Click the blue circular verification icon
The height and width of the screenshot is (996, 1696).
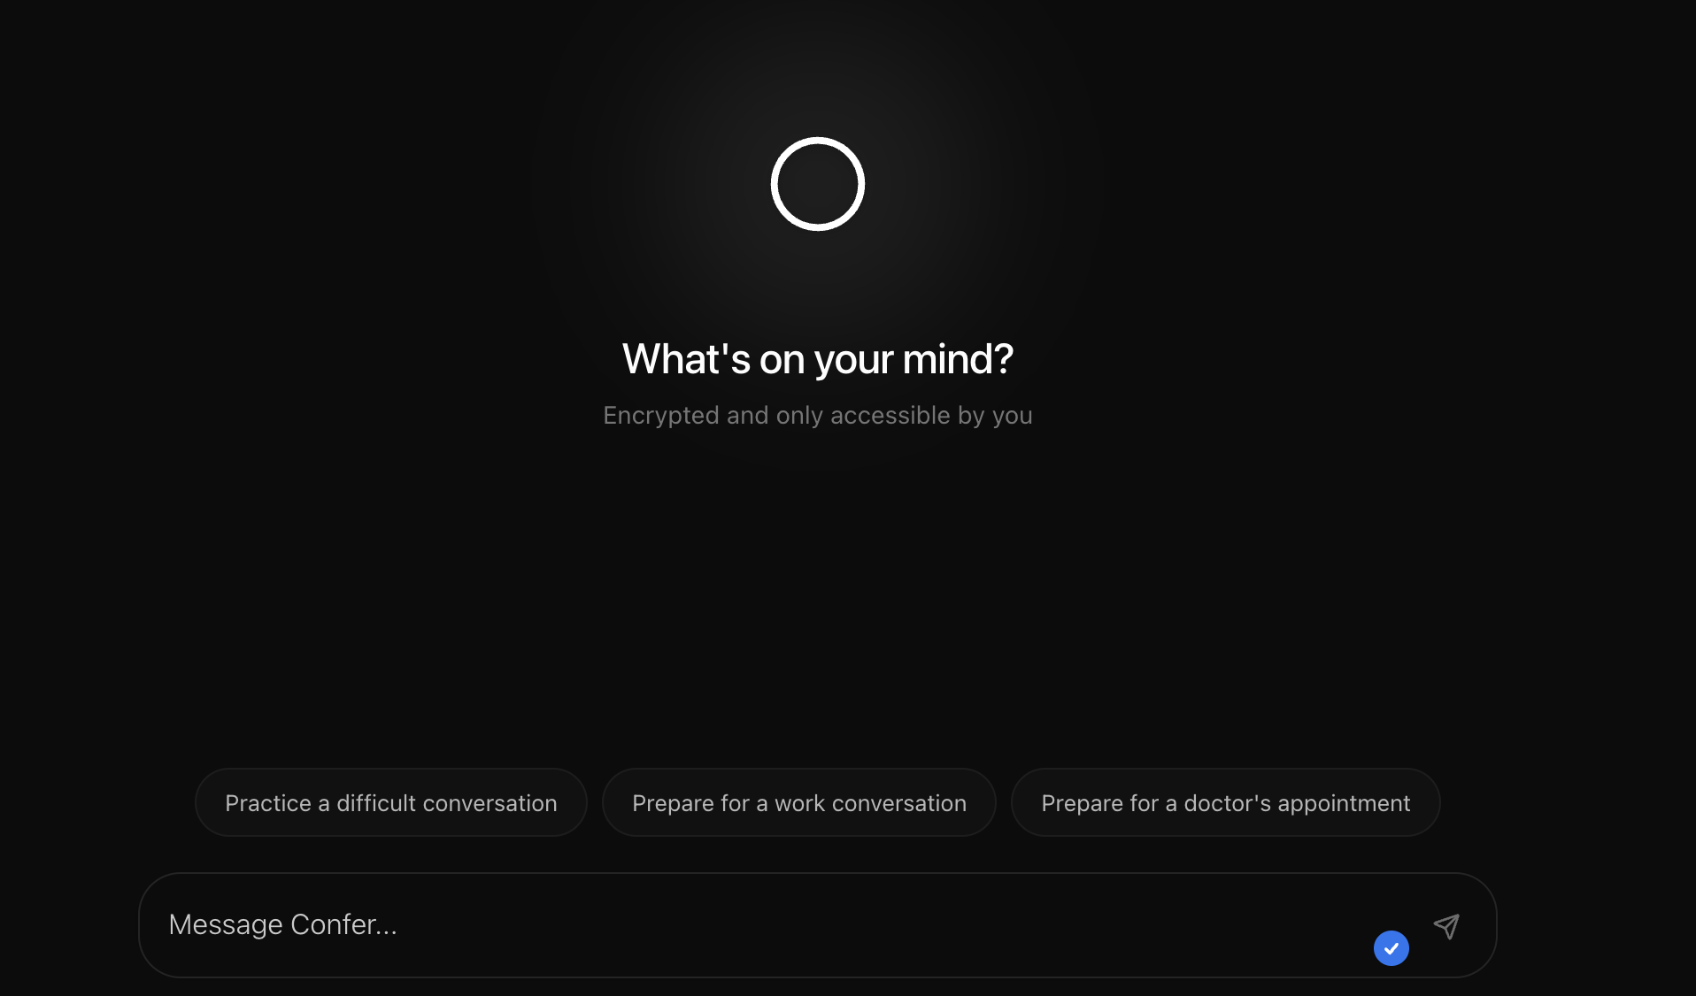coord(1391,948)
